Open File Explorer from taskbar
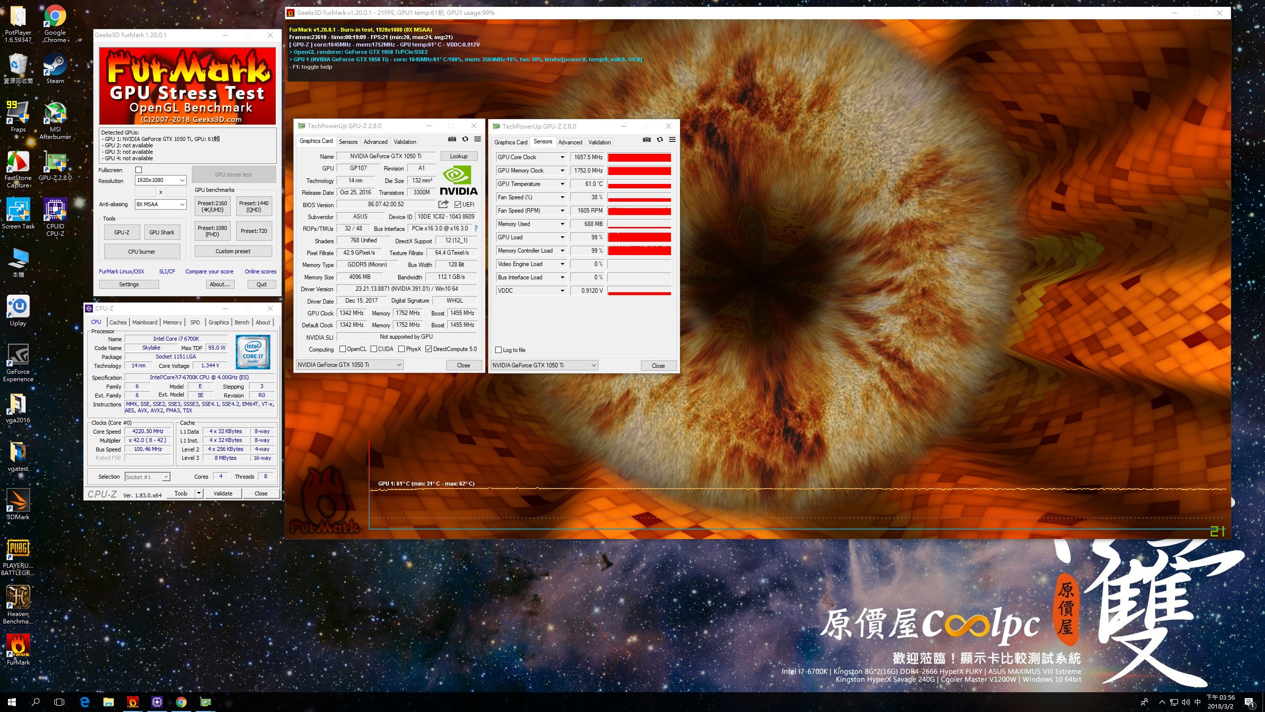Image resolution: width=1265 pixels, height=712 pixels. pyautogui.click(x=108, y=702)
